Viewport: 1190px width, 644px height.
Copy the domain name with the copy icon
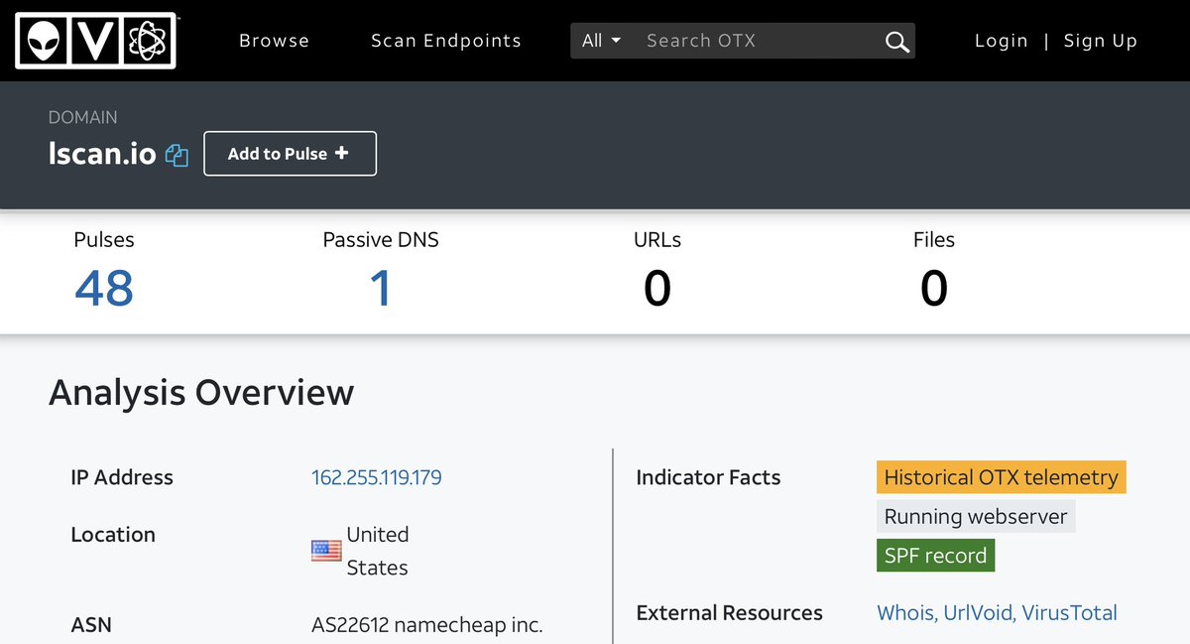pos(178,155)
